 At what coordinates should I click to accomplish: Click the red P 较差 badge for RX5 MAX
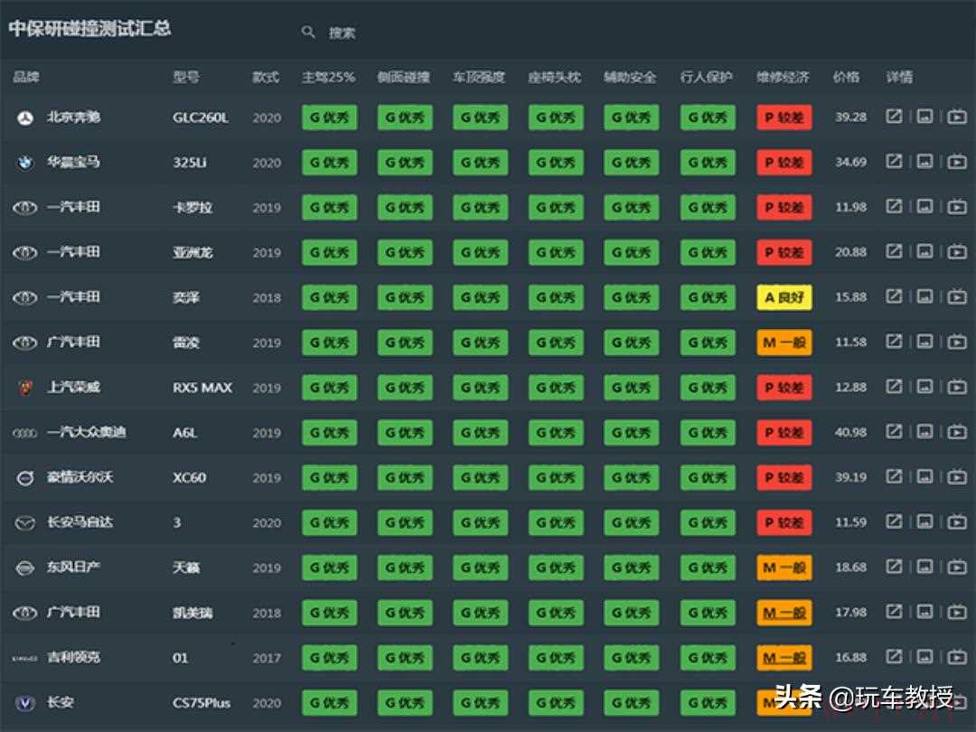pos(784,388)
